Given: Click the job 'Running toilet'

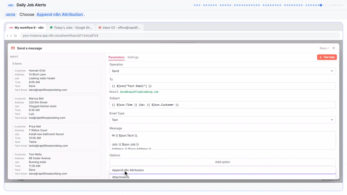Looking at the screenshot, I should 38,162.
